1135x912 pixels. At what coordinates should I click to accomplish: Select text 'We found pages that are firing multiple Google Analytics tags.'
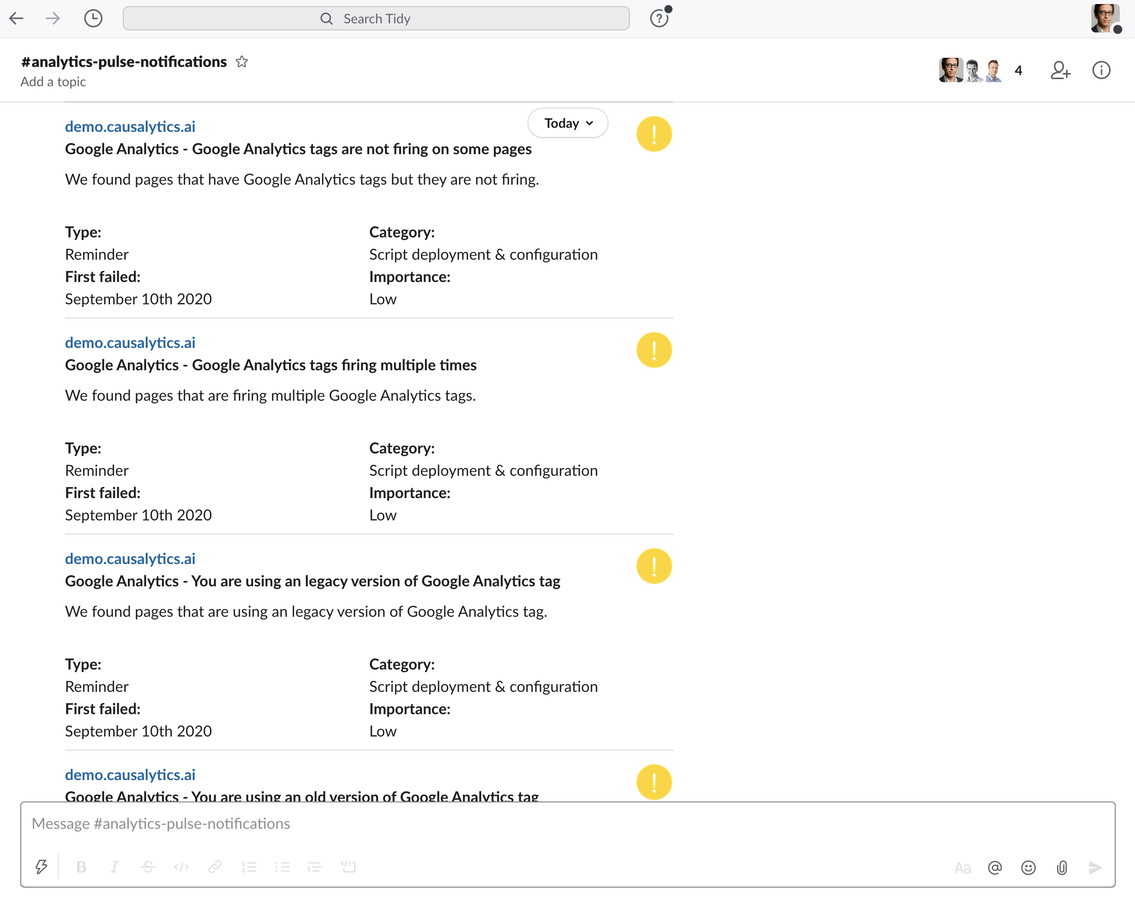(270, 396)
